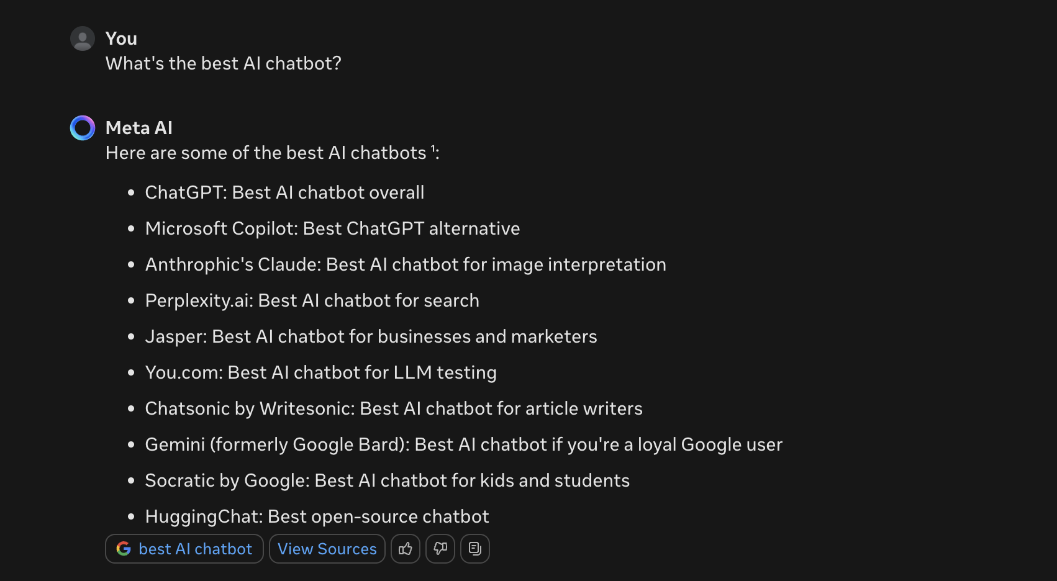
Task: Copy Meta AI's response to clipboard
Action: [x=474, y=549]
